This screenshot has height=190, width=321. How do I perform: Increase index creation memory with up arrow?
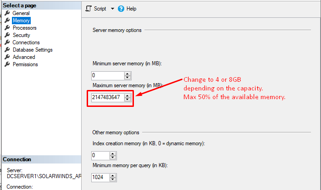coord(113,154)
